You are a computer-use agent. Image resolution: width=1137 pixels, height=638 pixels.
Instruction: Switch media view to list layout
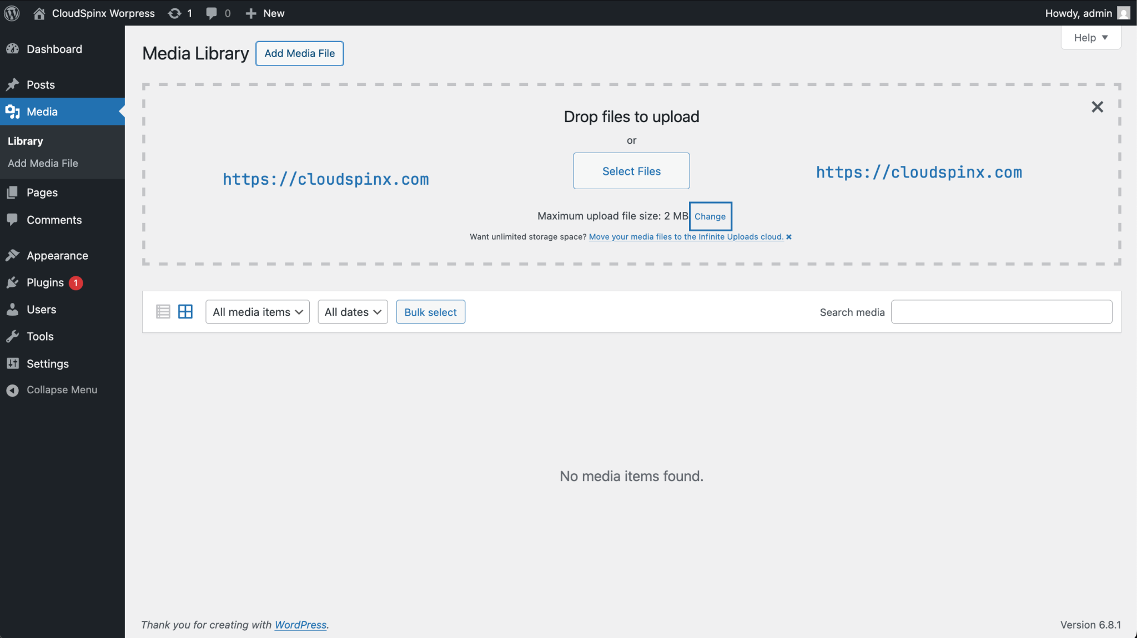coord(163,311)
